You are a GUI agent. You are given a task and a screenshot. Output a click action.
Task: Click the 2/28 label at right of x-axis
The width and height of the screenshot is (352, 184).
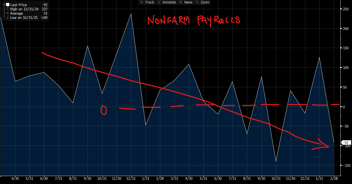click(334, 179)
